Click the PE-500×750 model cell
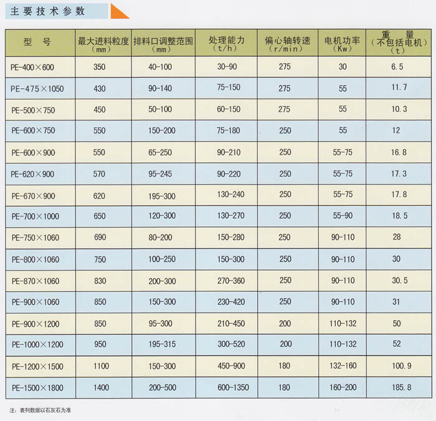Image resolution: width=436 pixels, height=421 pixels. click(x=33, y=110)
